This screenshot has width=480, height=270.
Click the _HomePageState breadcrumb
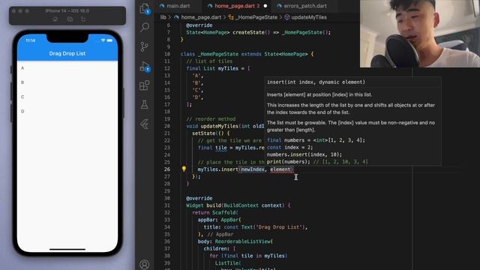[x=256, y=17]
